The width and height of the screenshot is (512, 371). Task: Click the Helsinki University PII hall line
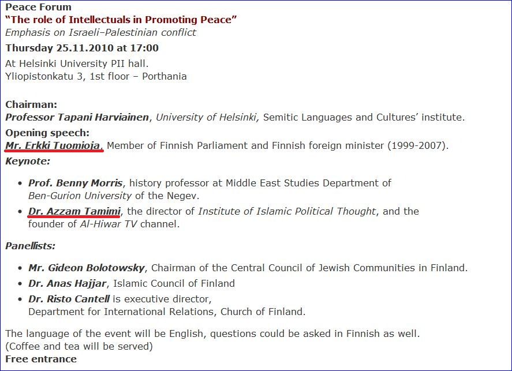click(77, 63)
